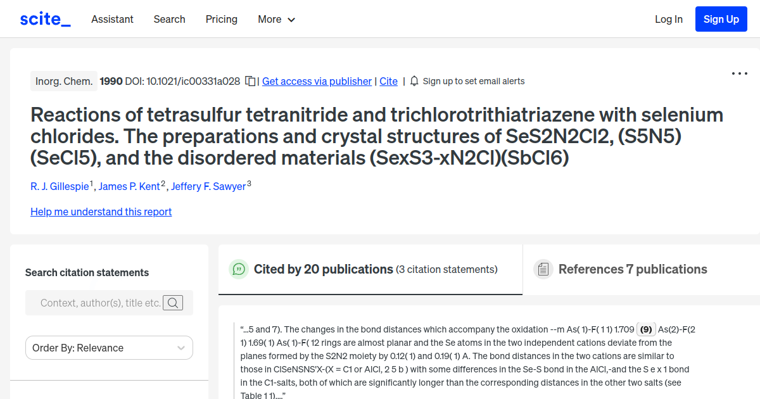Click the Cite link
Viewport: 760px width, 399px height.
[388, 81]
